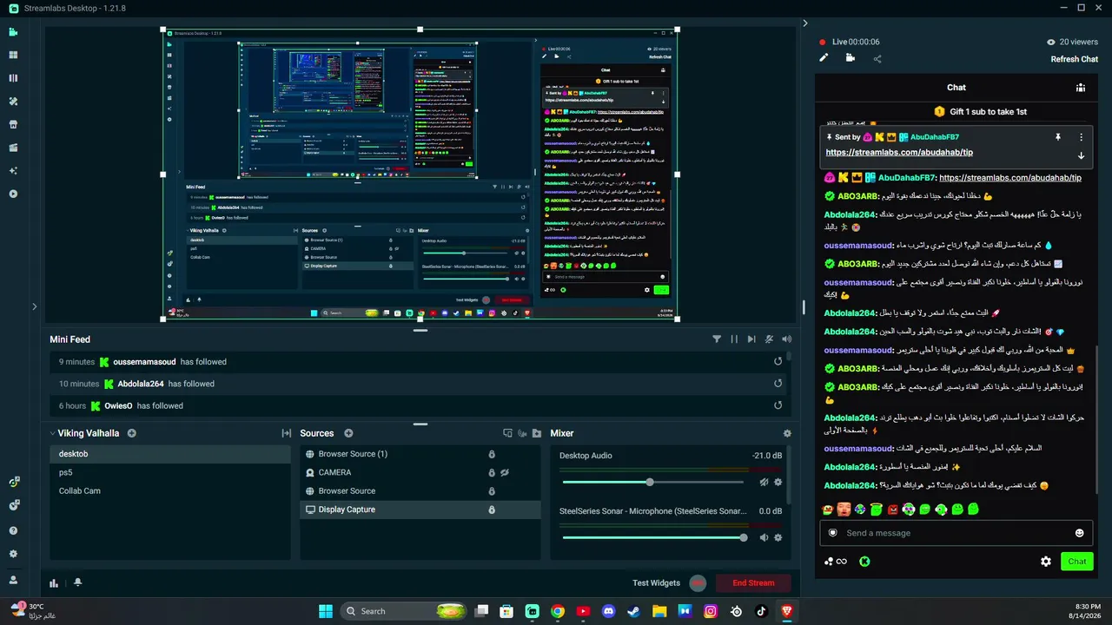Add a new source with plus icon
The image size is (1112, 625).
pyautogui.click(x=348, y=433)
